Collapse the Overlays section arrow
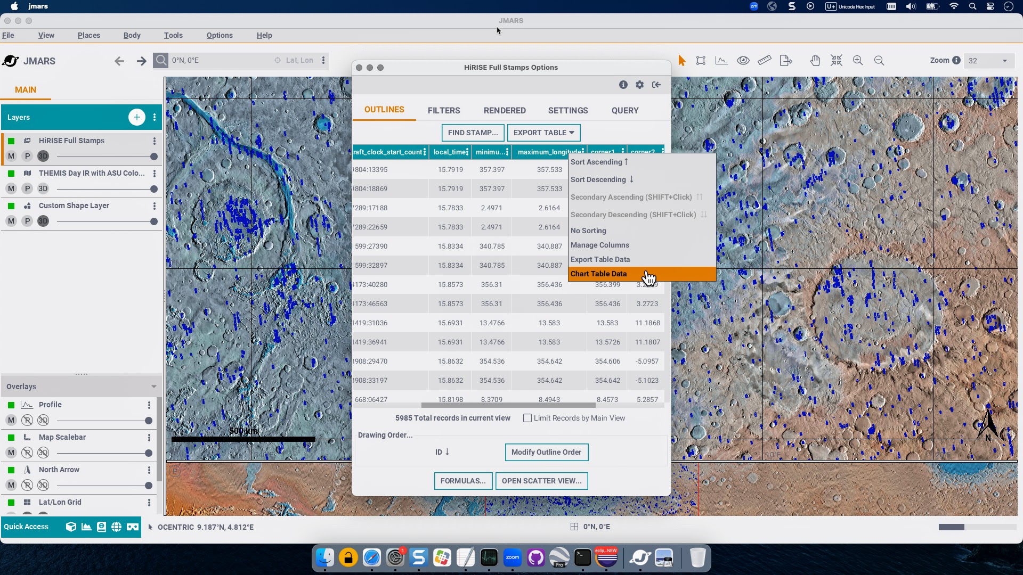This screenshot has height=575, width=1023. [154, 387]
